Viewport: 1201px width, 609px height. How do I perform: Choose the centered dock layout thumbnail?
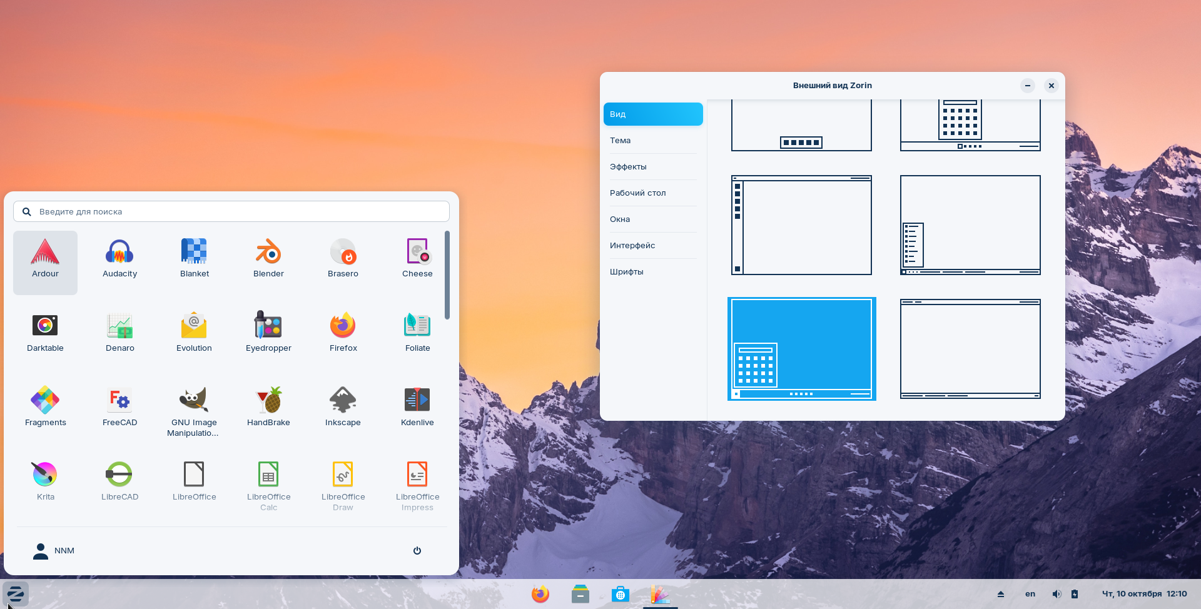tap(801, 125)
